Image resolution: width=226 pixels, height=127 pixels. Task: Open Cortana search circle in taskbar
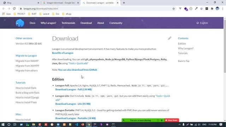(9, 125)
